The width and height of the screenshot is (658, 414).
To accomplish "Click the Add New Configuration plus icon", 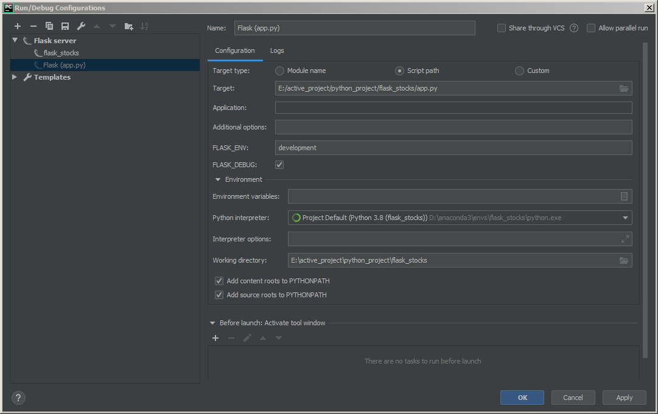I will click(x=18, y=26).
